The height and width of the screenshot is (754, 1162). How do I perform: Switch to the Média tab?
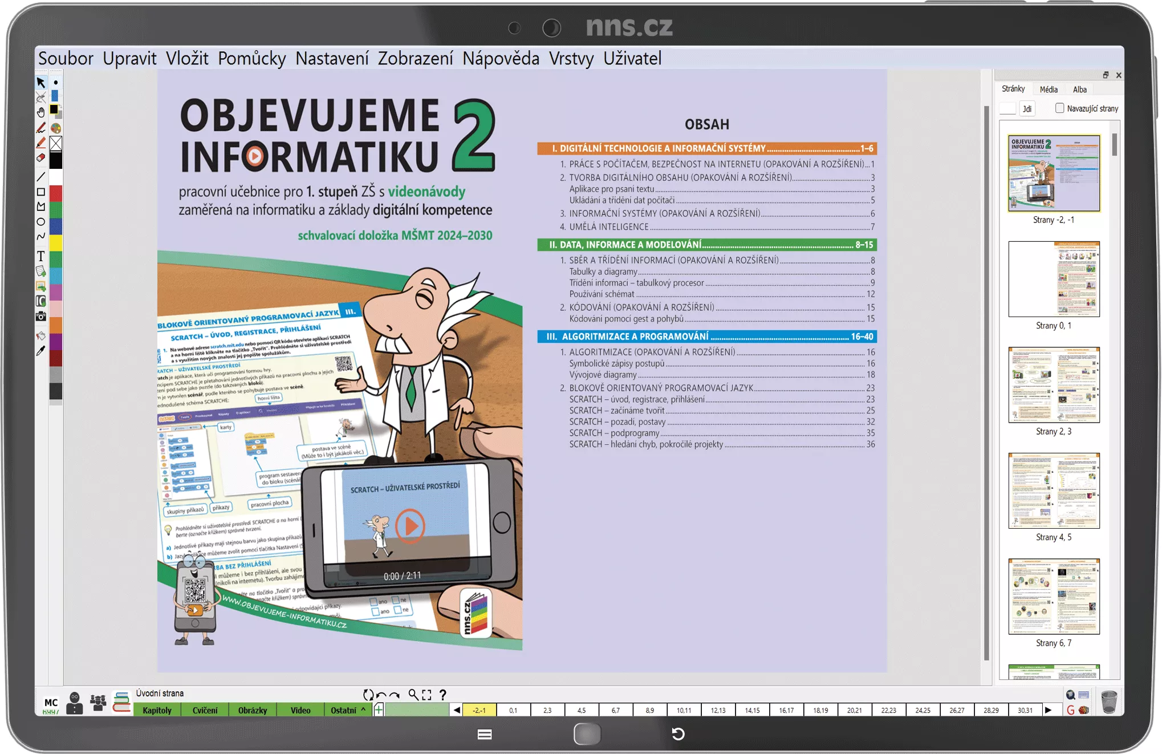(1048, 90)
